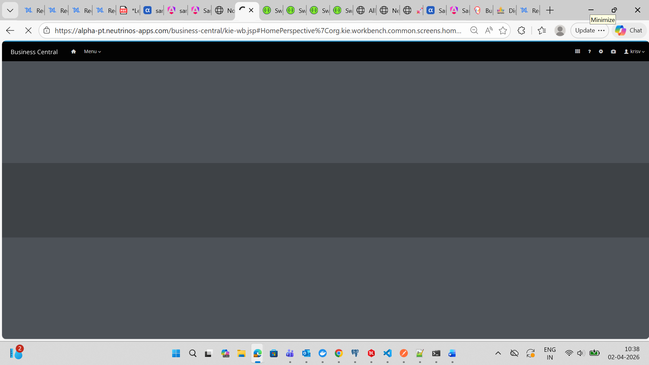Open the apps grid icon in header
This screenshot has height=365, width=649.
tap(577, 51)
